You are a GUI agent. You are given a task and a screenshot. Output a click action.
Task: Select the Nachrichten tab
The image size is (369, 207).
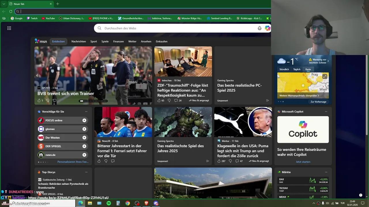(x=79, y=41)
